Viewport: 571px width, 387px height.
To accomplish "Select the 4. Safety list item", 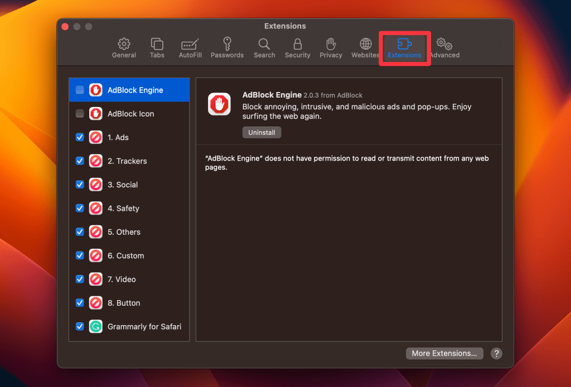I will click(128, 209).
